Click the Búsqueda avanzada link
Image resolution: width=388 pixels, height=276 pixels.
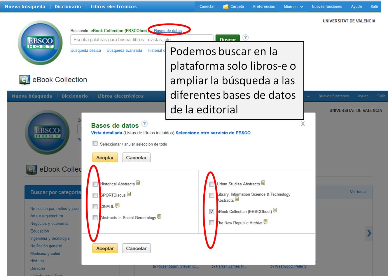tap(124, 50)
